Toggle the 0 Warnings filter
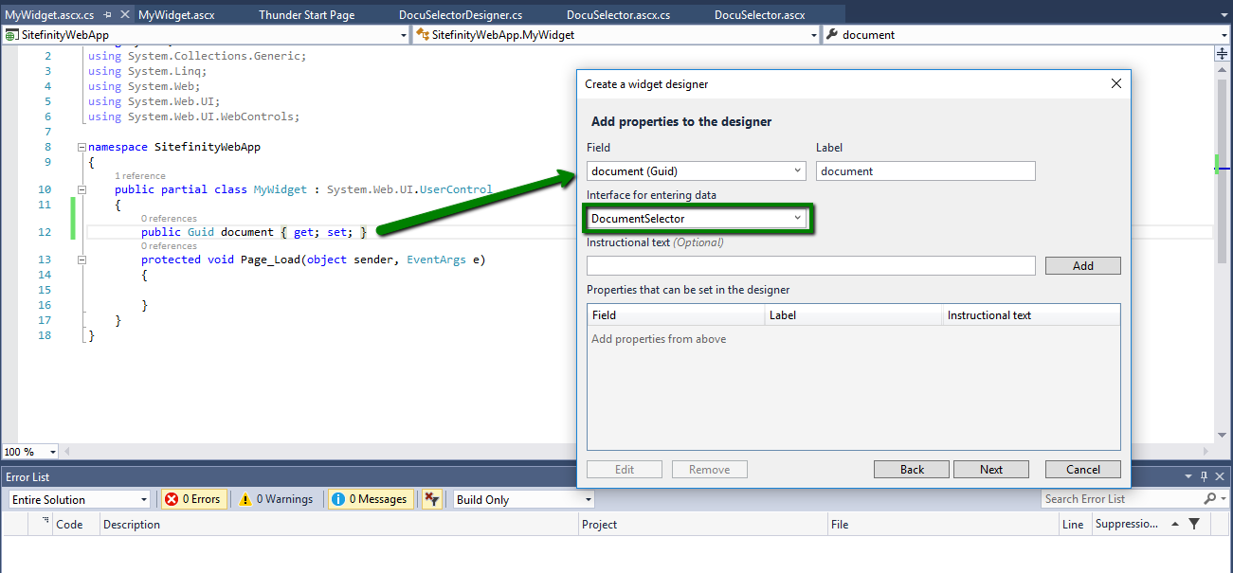This screenshot has width=1233, height=573. [276, 499]
